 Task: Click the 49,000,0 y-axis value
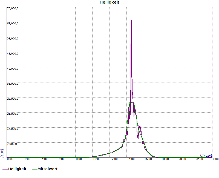pos(13,54)
